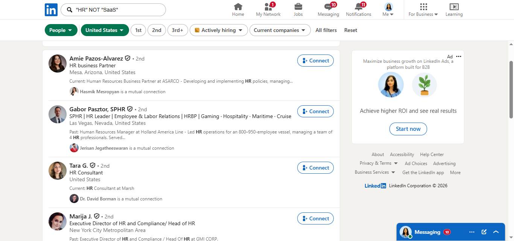This screenshot has height=241, width=514.
Task: Click Start now in the ad
Action: (408, 129)
